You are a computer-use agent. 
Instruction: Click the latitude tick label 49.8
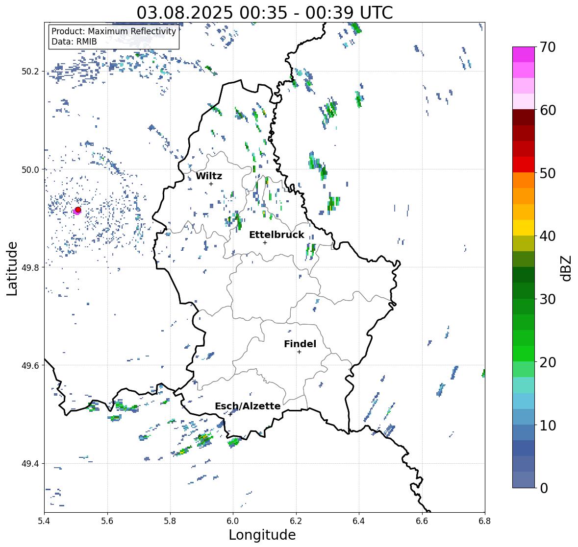[30, 267]
